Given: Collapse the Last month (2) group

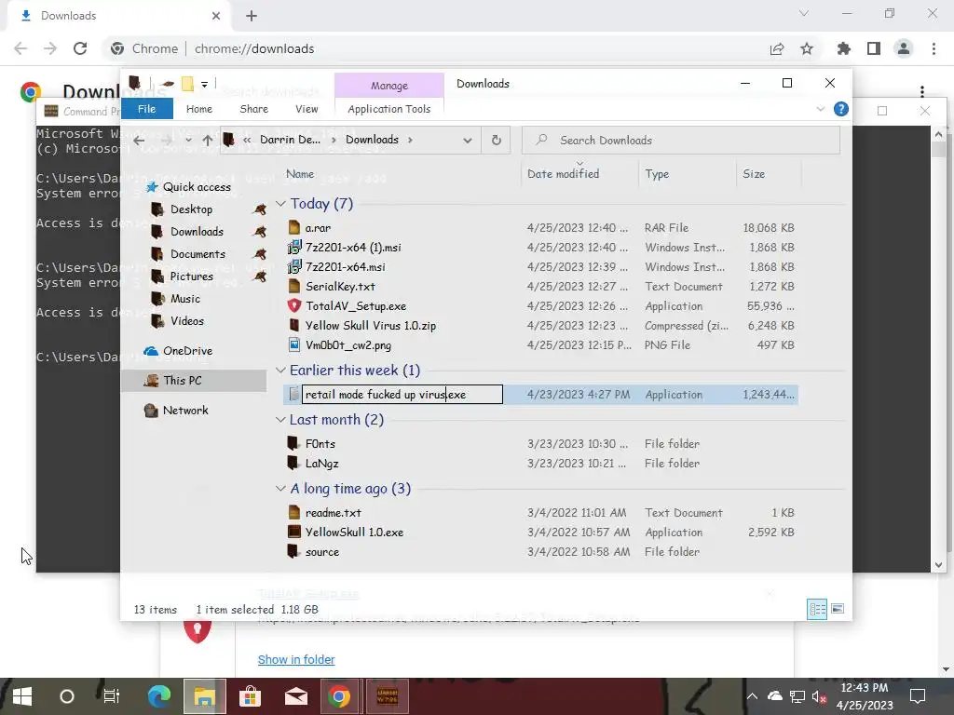Looking at the screenshot, I should [x=280, y=420].
